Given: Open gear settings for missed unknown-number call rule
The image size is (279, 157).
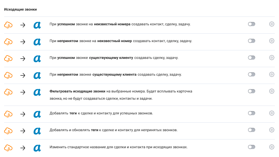Looking at the screenshot, I should [272, 41].
